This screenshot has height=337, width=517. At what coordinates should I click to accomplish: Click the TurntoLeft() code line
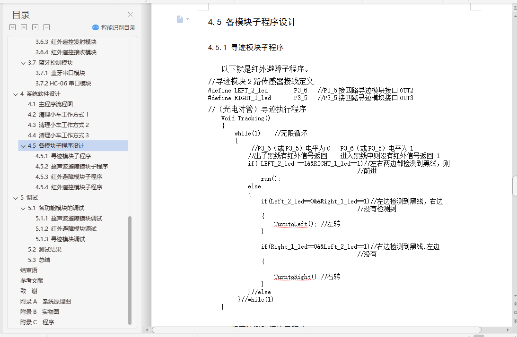coord(307,224)
